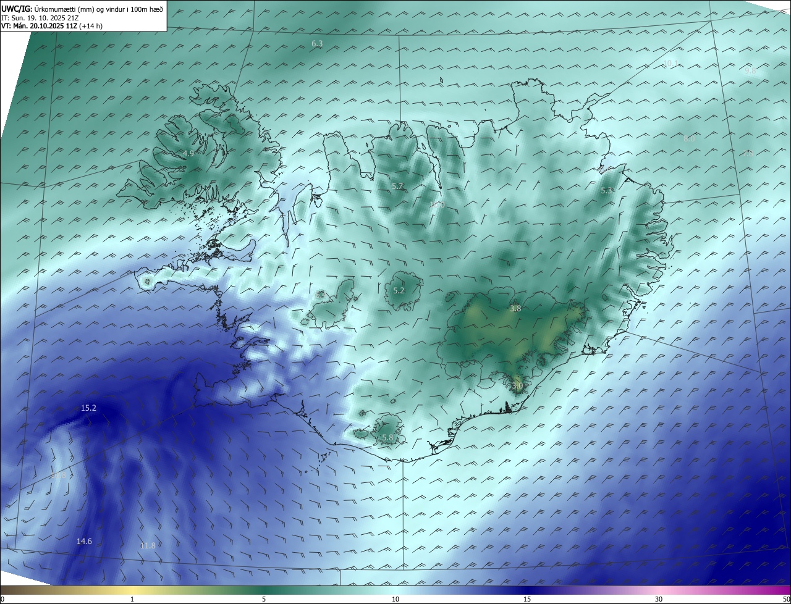Click the value 3.0 on the map
This screenshot has height=604, width=791.
click(517, 386)
